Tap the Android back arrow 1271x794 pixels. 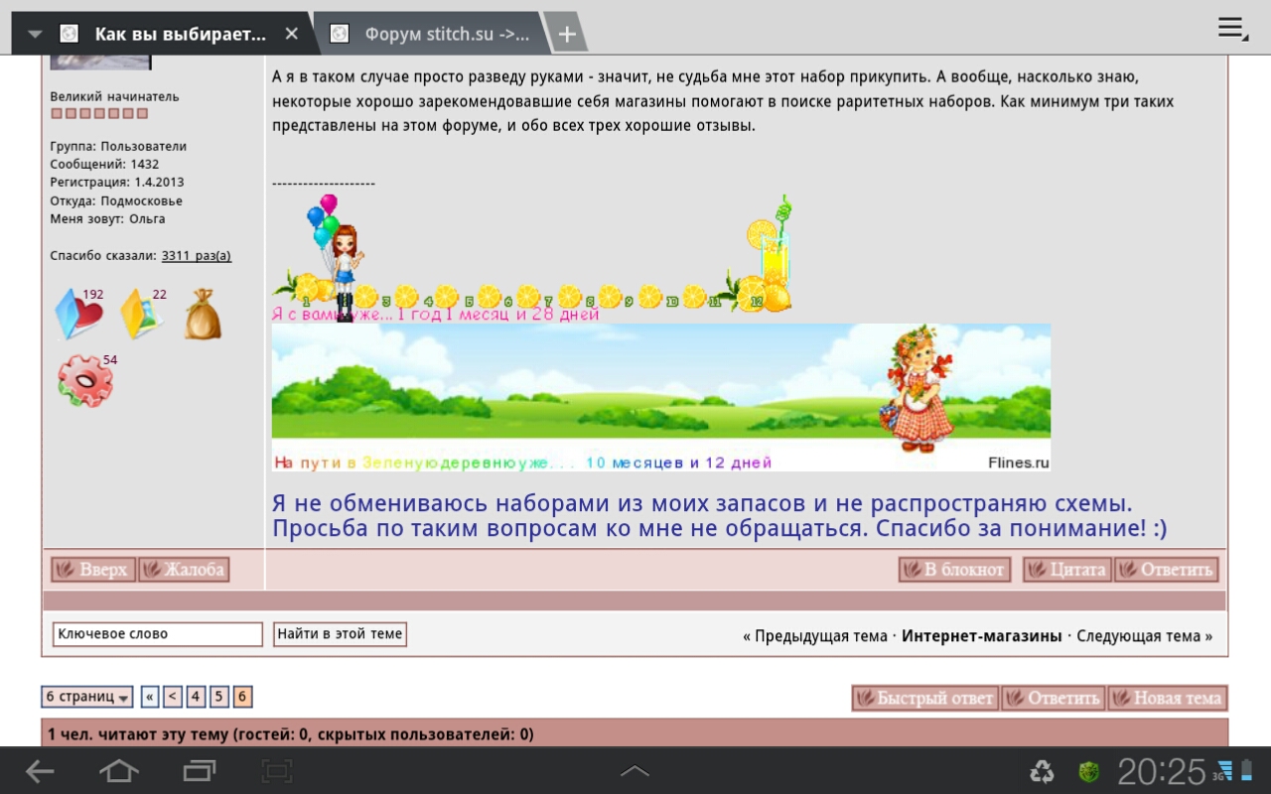click(40, 771)
